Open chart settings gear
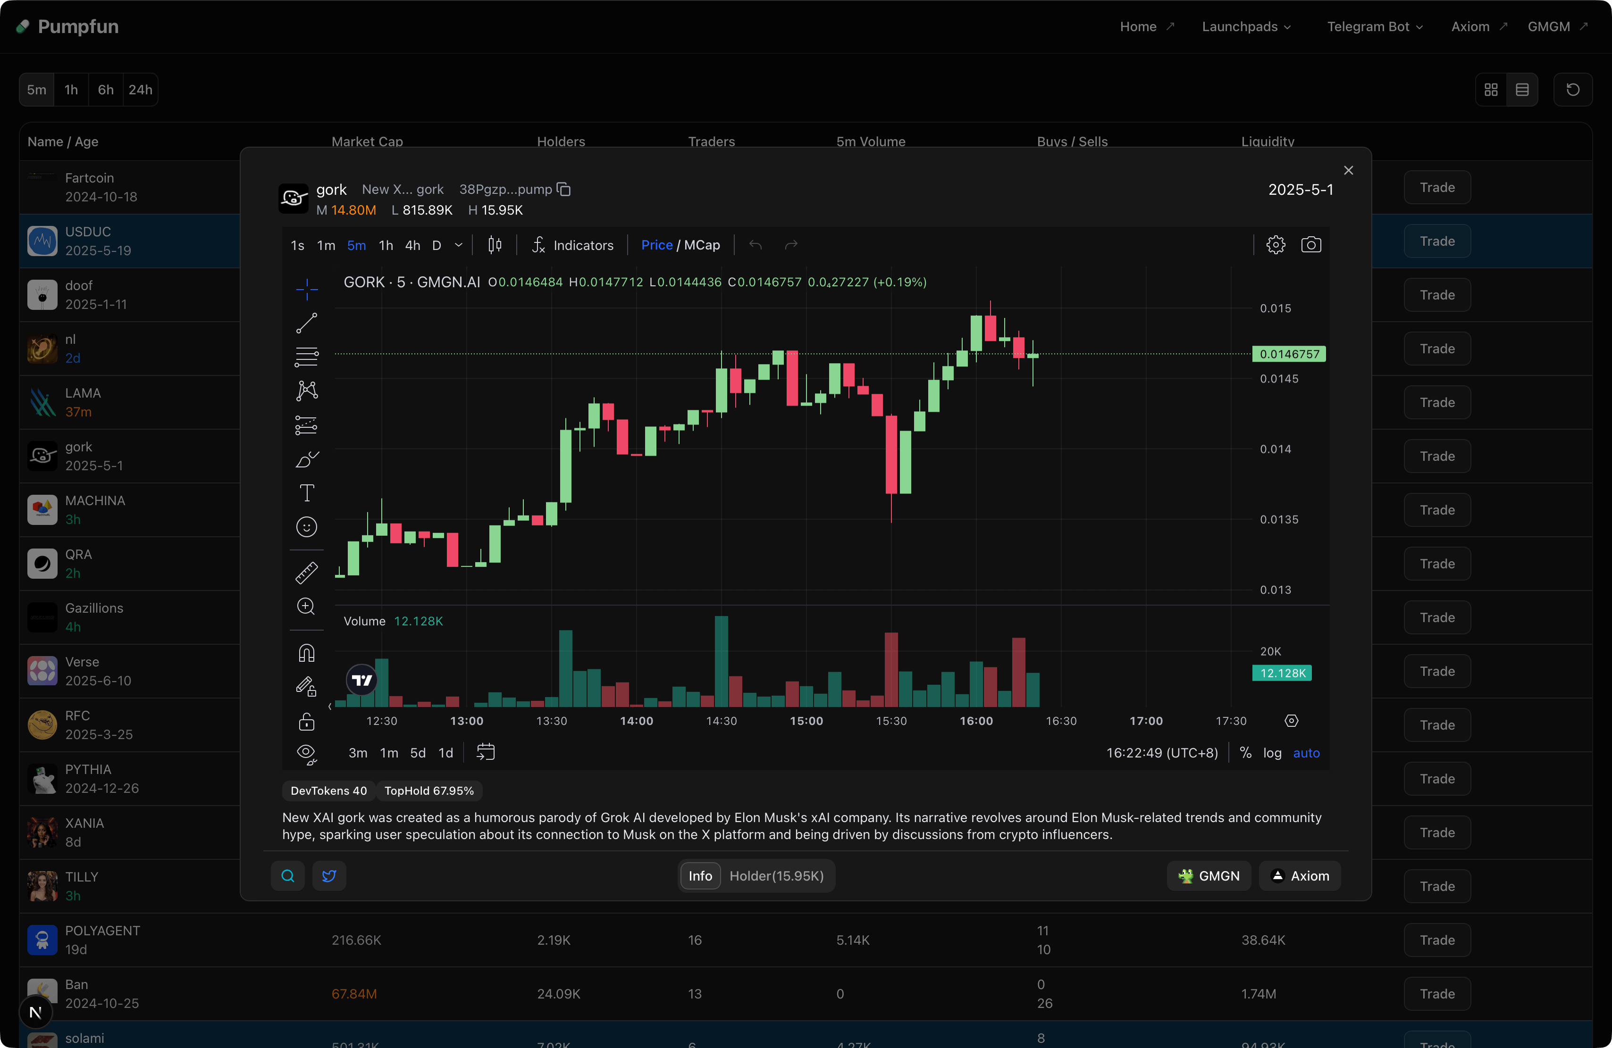 pos(1276,245)
